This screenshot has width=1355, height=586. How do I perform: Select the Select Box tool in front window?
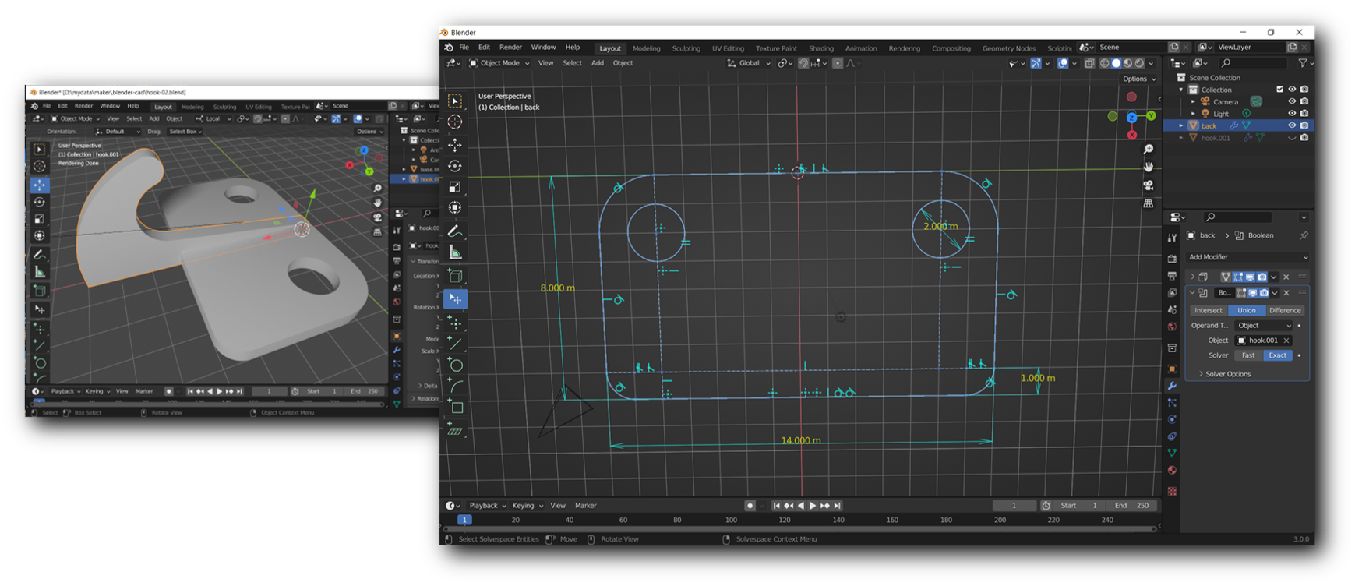coord(455,101)
